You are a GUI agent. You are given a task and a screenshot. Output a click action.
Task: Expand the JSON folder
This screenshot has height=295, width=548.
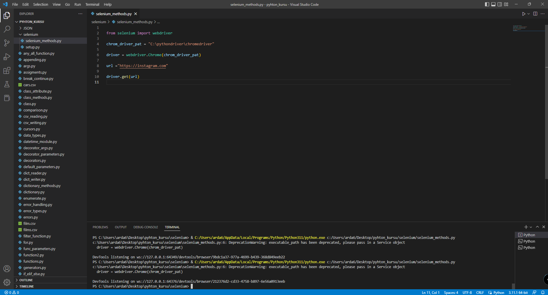(x=28, y=28)
